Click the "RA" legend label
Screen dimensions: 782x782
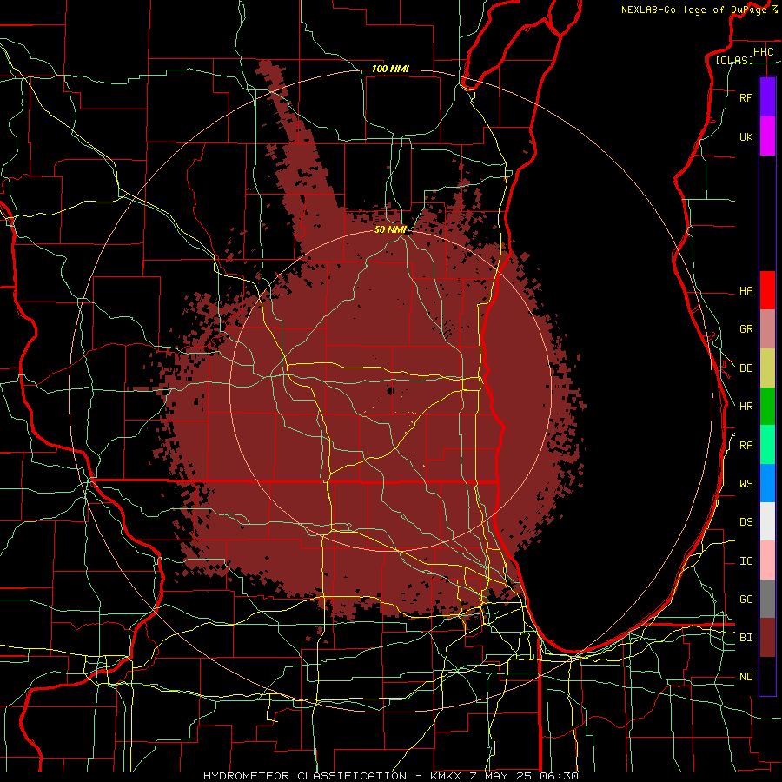pyautogui.click(x=746, y=446)
